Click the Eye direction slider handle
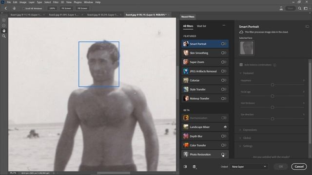This screenshot has height=175, width=312. [x=273, y=119]
